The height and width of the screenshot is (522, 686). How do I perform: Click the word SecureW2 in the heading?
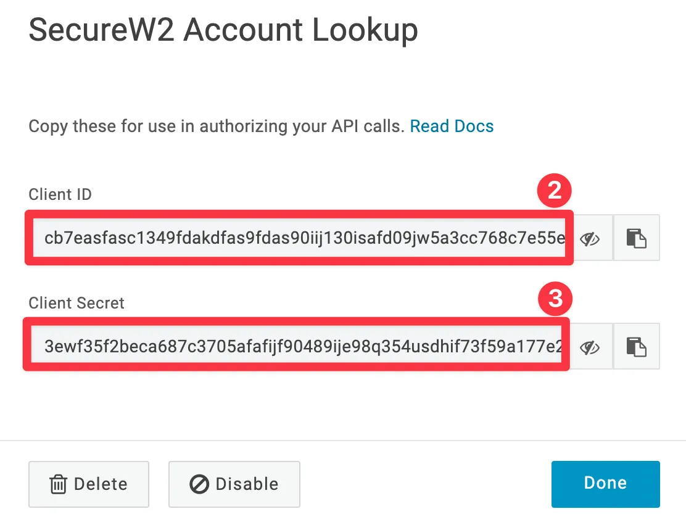point(102,30)
